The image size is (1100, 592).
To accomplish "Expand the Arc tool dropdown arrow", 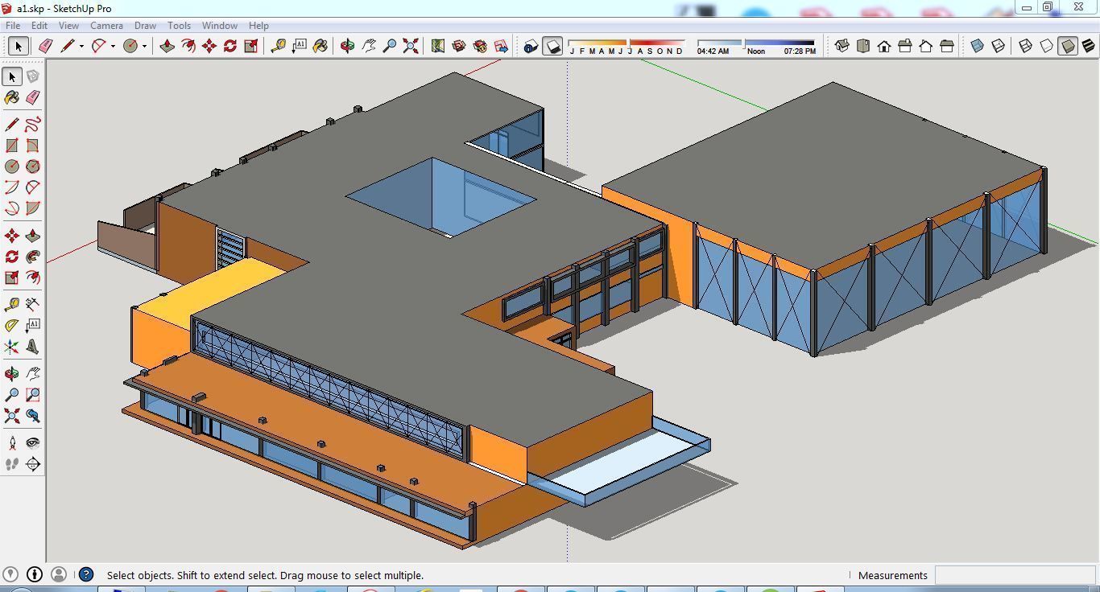I will 113,46.
